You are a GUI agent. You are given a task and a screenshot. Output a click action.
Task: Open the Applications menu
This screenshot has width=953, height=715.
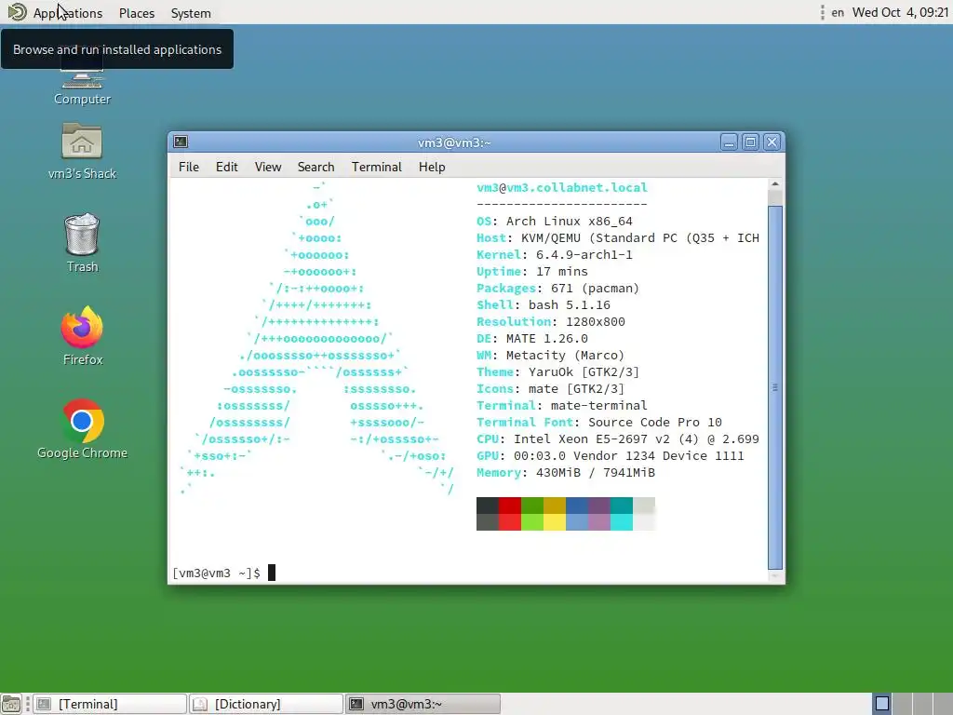point(67,13)
